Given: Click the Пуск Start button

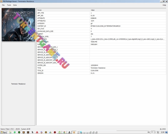Looking at the screenshot, I should point(4,132).
